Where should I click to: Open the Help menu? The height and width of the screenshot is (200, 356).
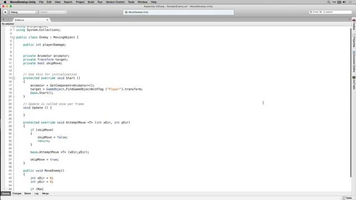click(x=154, y=2)
